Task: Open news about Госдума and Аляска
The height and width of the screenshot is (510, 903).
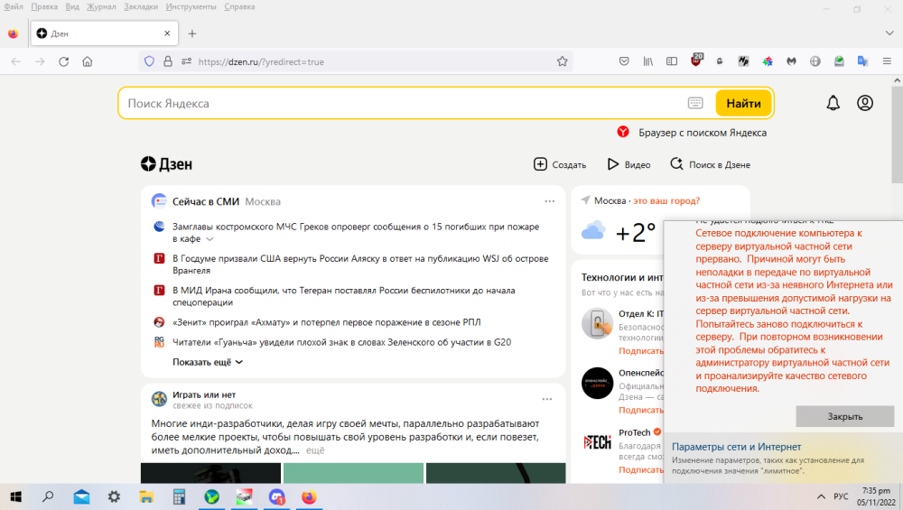Action: tap(360, 264)
